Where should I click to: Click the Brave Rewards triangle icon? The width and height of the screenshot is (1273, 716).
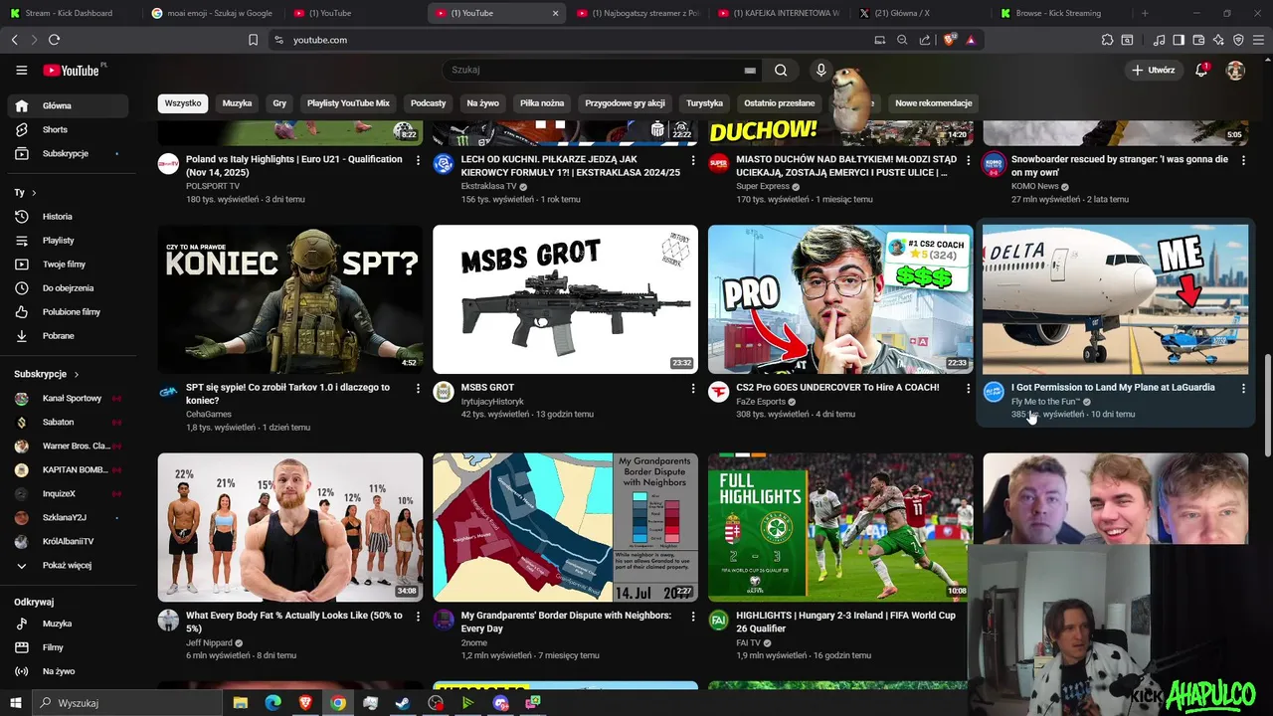coord(970,40)
